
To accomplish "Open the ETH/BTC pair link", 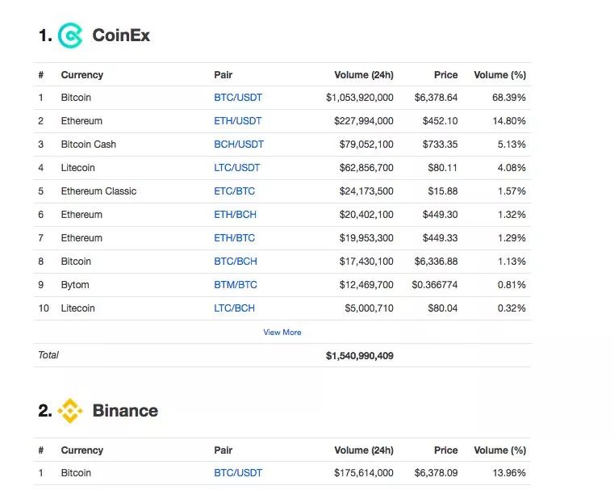I will [x=234, y=238].
